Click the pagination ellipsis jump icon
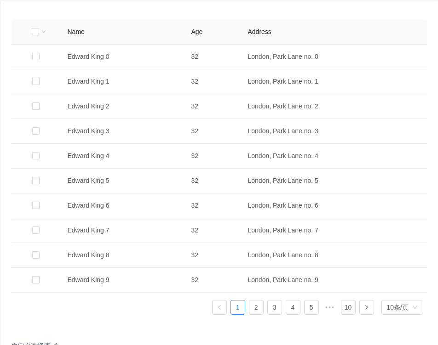438x345 pixels. (x=330, y=307)
